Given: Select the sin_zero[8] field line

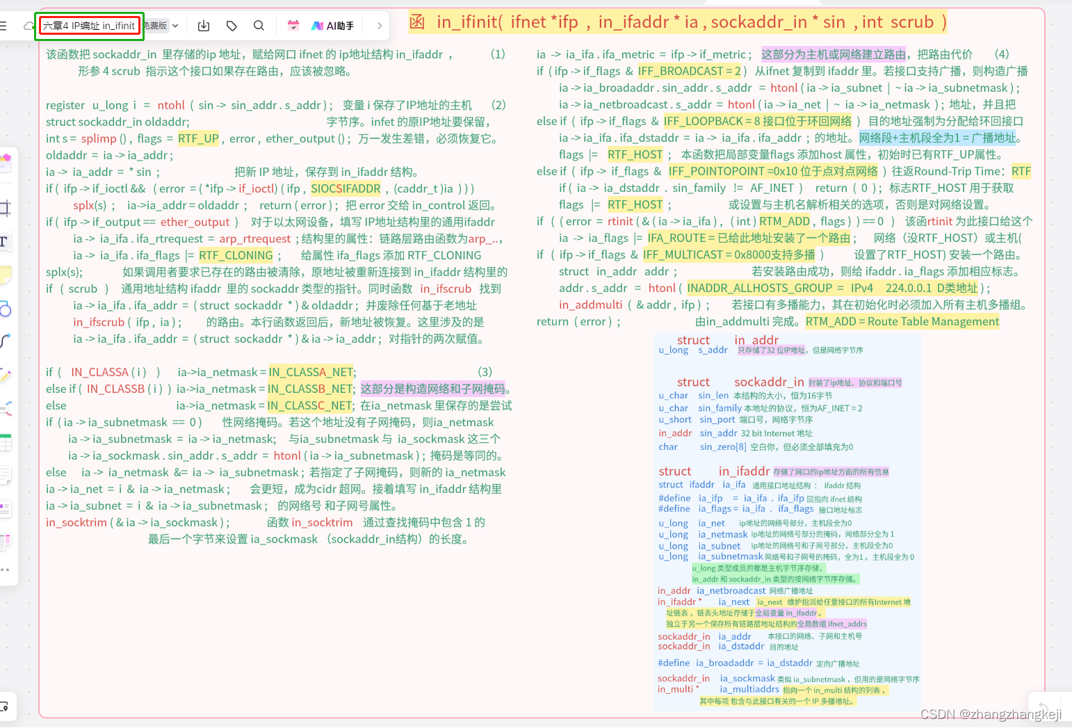Looking at the screenshot, I should click(756, 447).
